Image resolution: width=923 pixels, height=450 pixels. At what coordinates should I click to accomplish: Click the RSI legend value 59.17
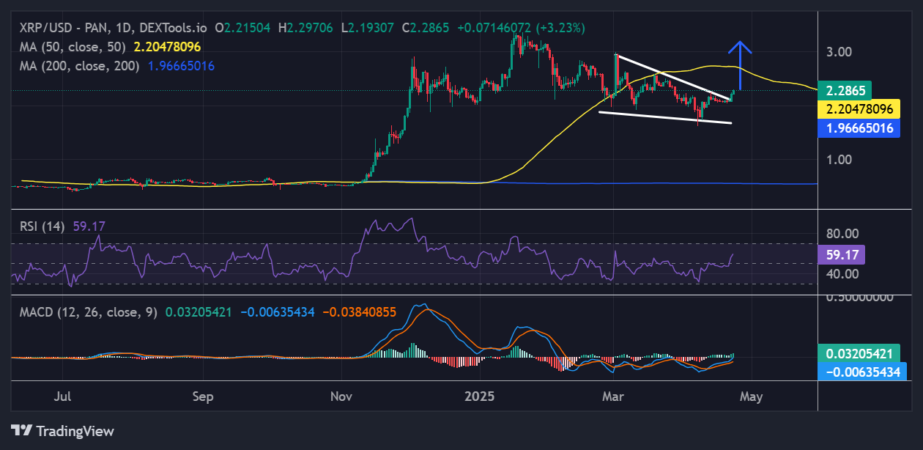tap(89, 226)
